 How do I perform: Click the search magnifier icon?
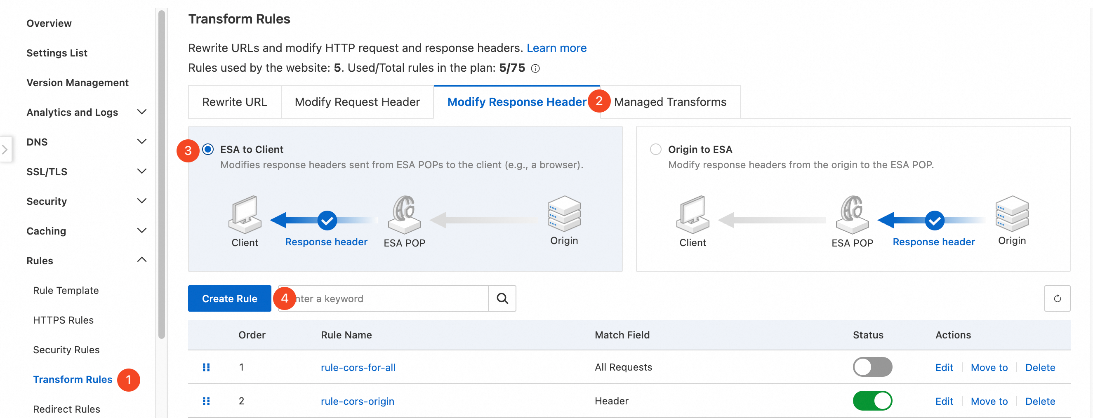click(x=502, y=298)
